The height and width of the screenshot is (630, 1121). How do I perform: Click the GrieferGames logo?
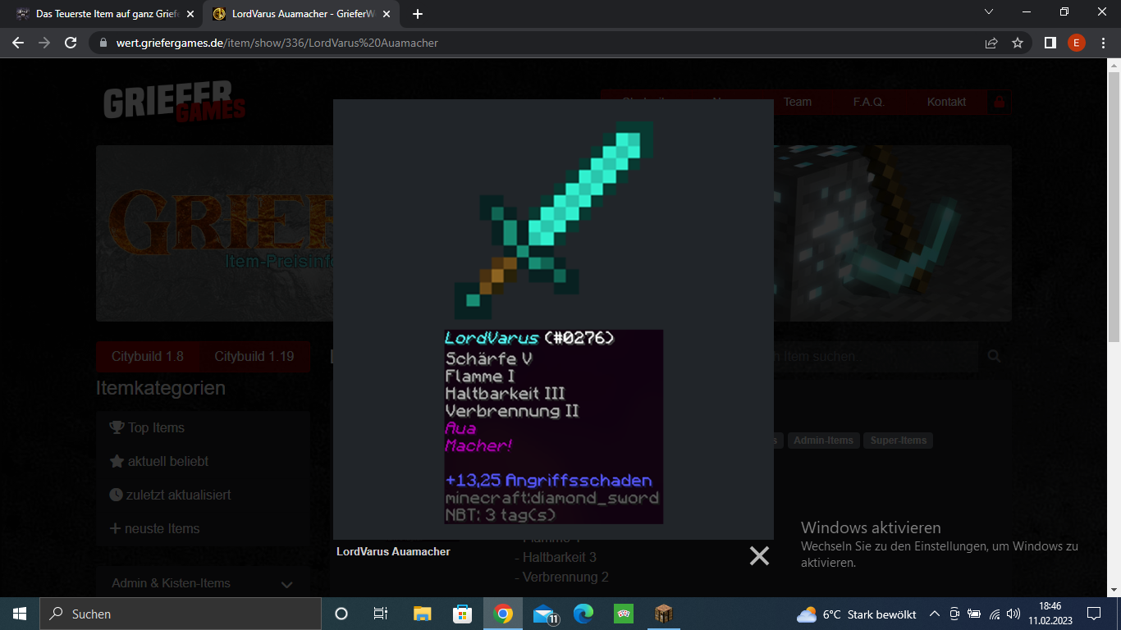[x=174, y=102]
